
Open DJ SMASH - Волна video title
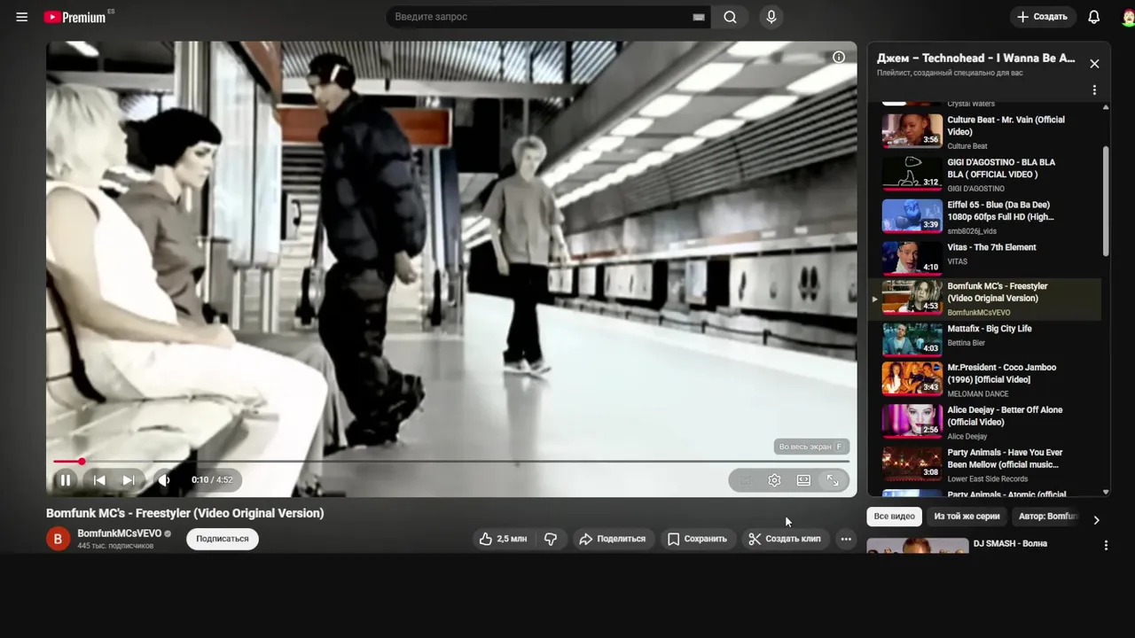[1010, 544]
